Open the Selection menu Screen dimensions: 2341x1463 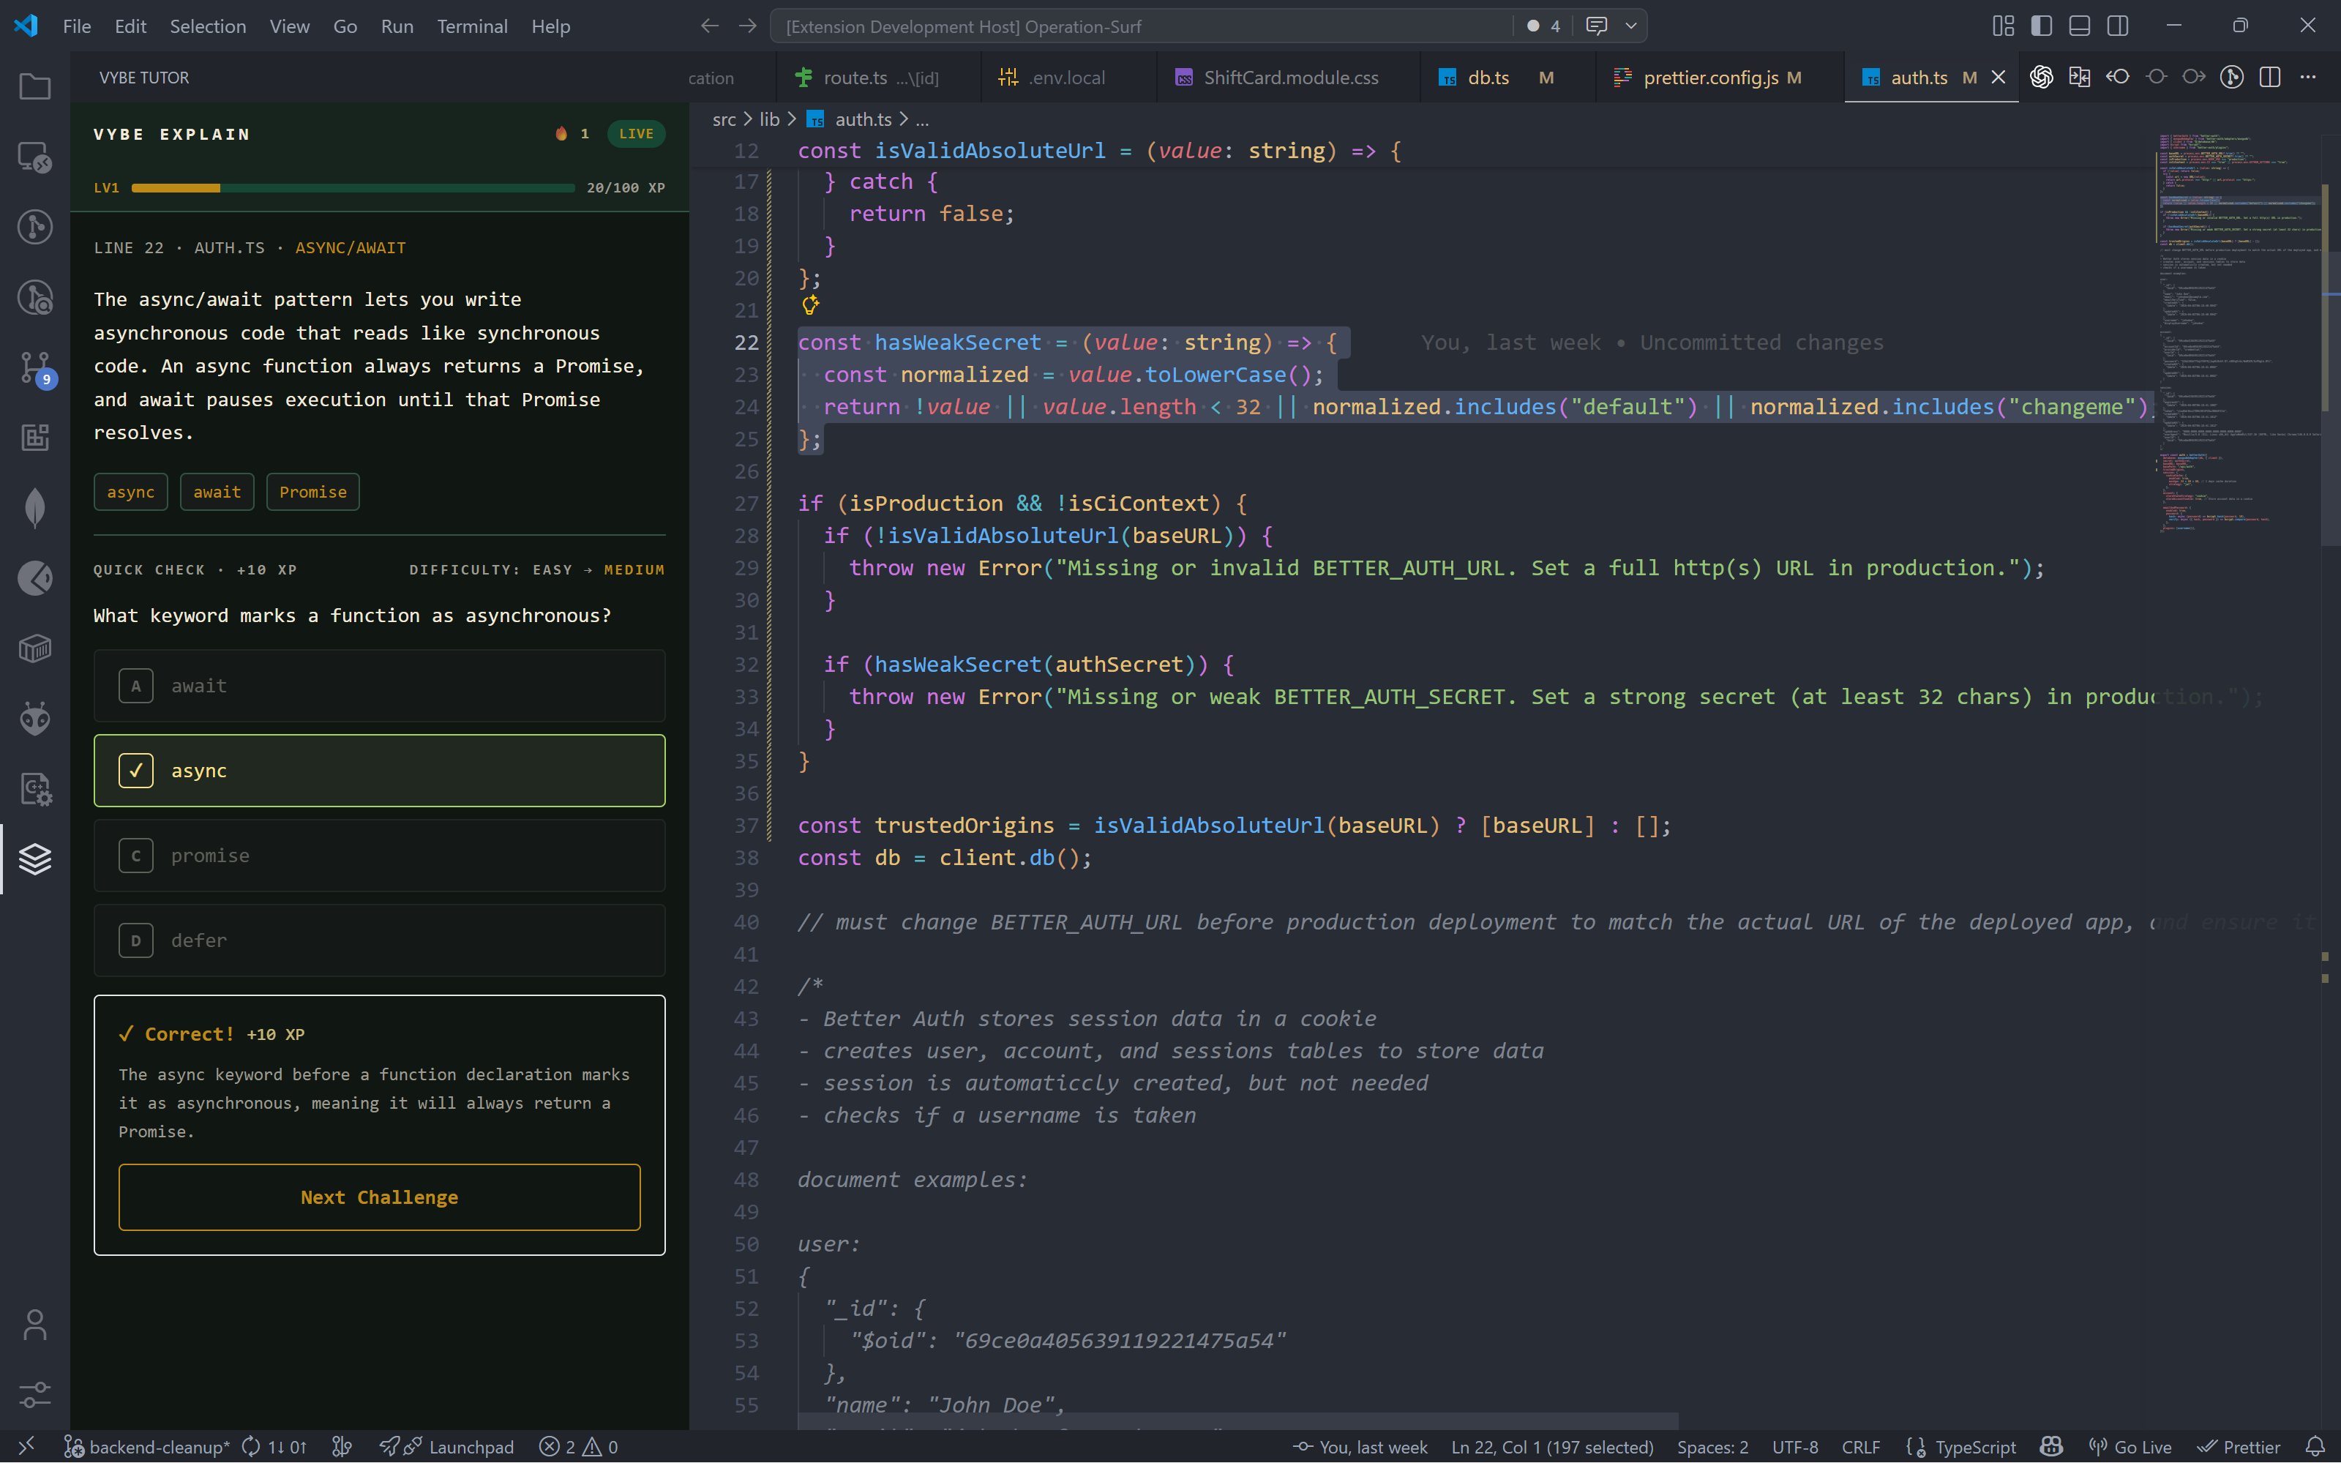(207, 26)
